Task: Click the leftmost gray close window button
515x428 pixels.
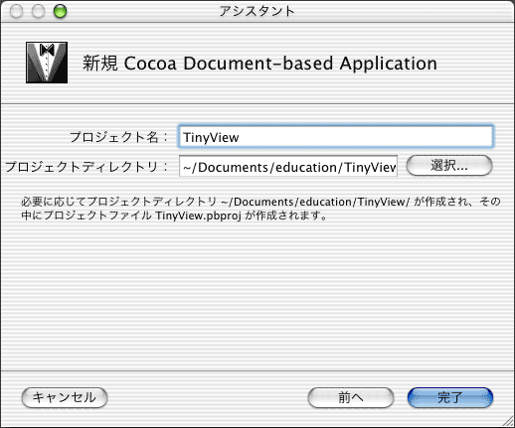Action: pos(16,11)
